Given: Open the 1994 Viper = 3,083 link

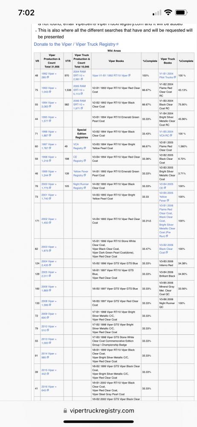Looking at the screenshot, I should coord(49,104).
